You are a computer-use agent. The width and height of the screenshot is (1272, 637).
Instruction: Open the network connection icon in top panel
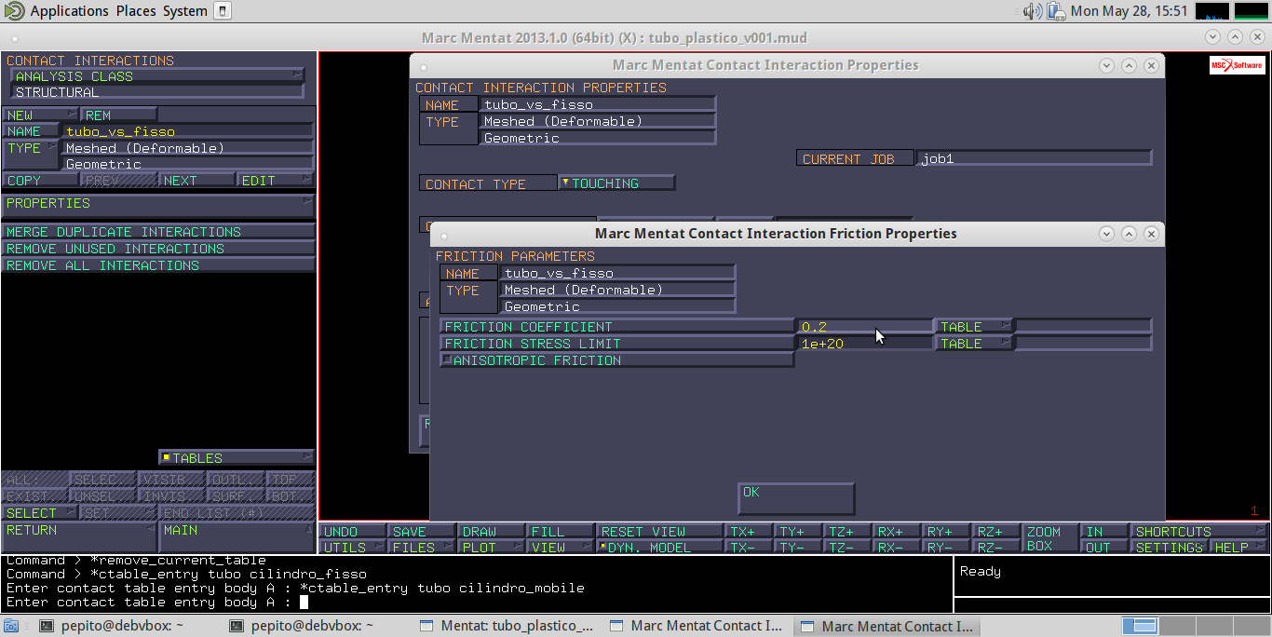(x=1055, y=11)
